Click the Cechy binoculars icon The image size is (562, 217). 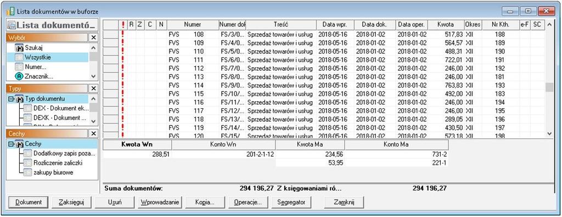click(x=19, y=144)
